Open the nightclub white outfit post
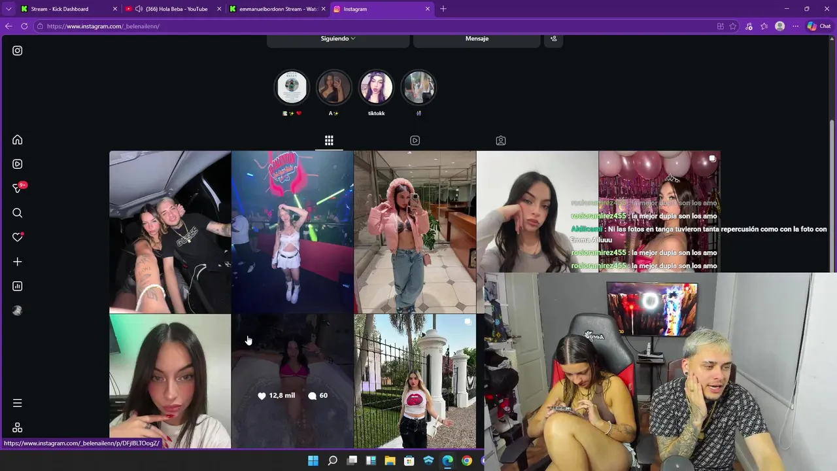This screenshot has width=837, height=471. tap(292, 232)
